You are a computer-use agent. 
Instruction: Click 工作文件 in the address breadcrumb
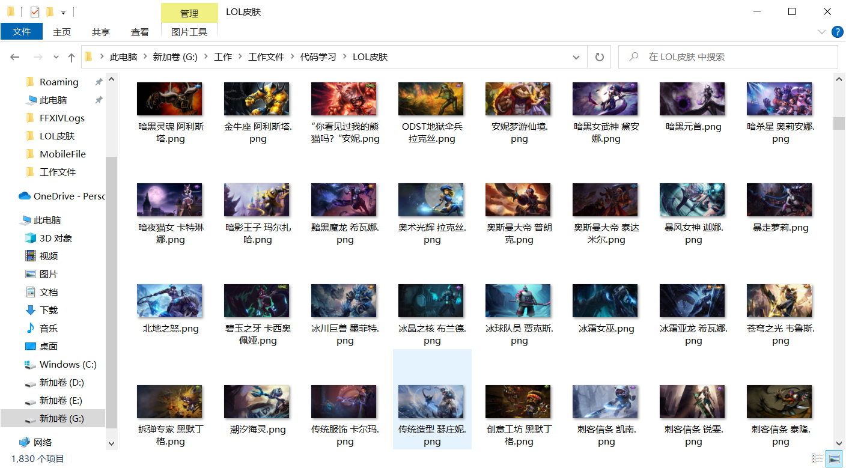click(266, 57)
